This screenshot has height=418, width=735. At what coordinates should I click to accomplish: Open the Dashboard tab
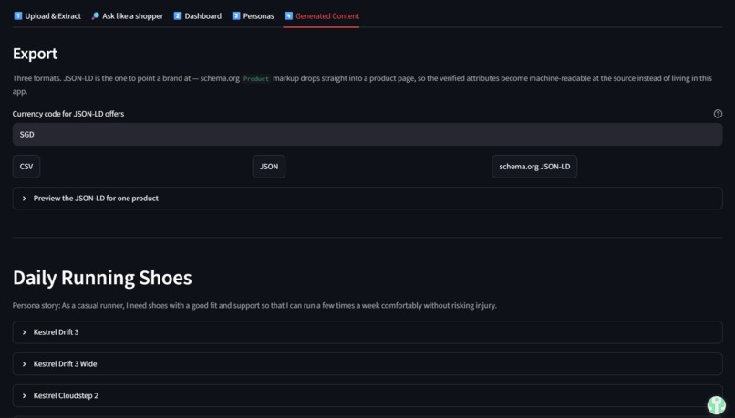pyautogui.click(x=197, y=15)
